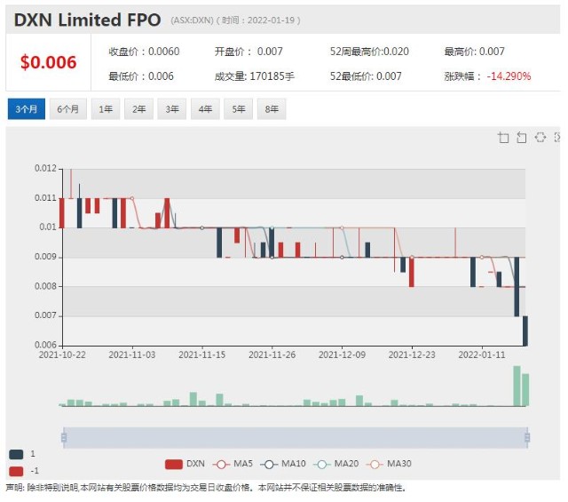This screenshot has height=502, width=568.
Task: Toggle MA30 moving average legend
Action: [x=389, y=464]
